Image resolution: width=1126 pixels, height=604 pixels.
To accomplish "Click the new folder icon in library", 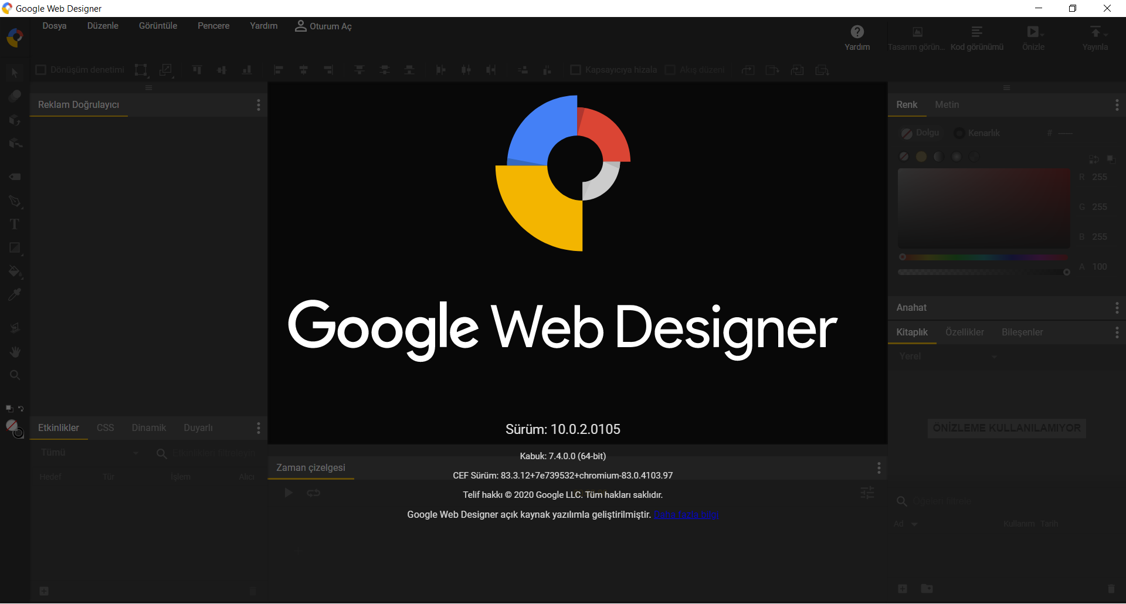I will 927,588.
